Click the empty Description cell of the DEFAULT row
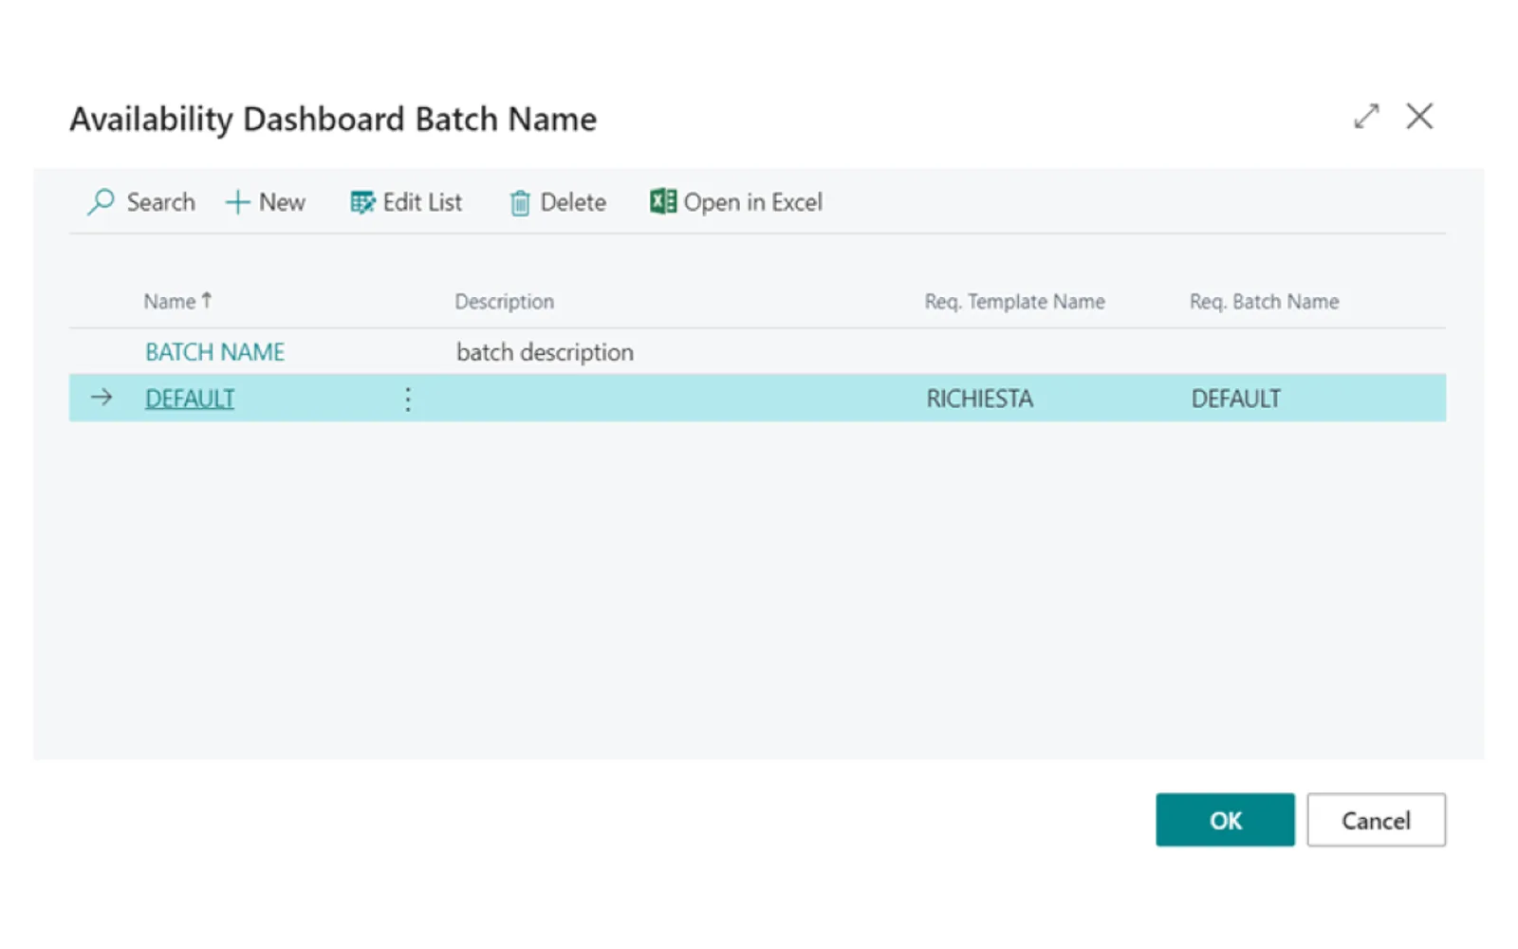 click(678, 399)
